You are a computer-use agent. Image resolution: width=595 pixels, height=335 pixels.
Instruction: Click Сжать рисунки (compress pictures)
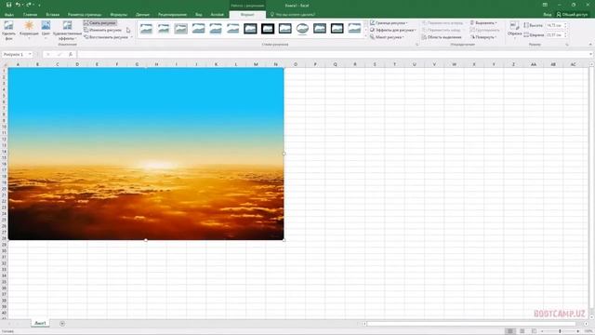99,22
